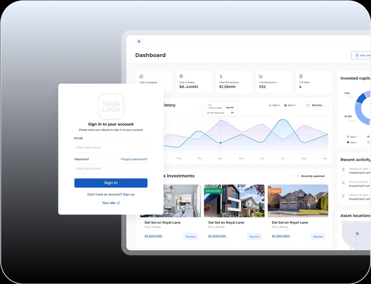Image resolution: width=371 pixels, height=284 pixels.
Task: Focus the Email input field
Action: click(111, 148)
